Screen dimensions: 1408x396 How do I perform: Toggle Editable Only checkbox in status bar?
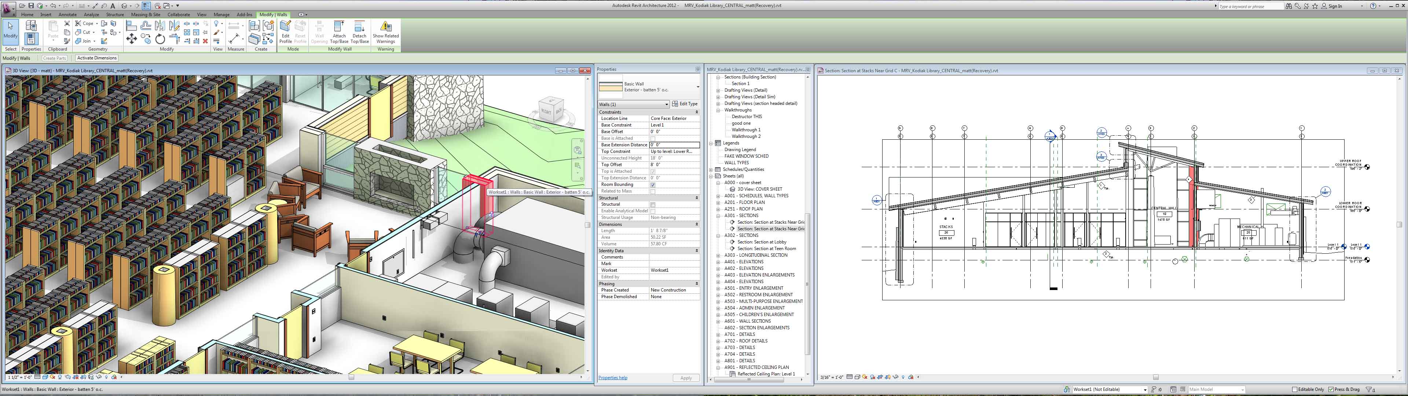point(1294,389)
